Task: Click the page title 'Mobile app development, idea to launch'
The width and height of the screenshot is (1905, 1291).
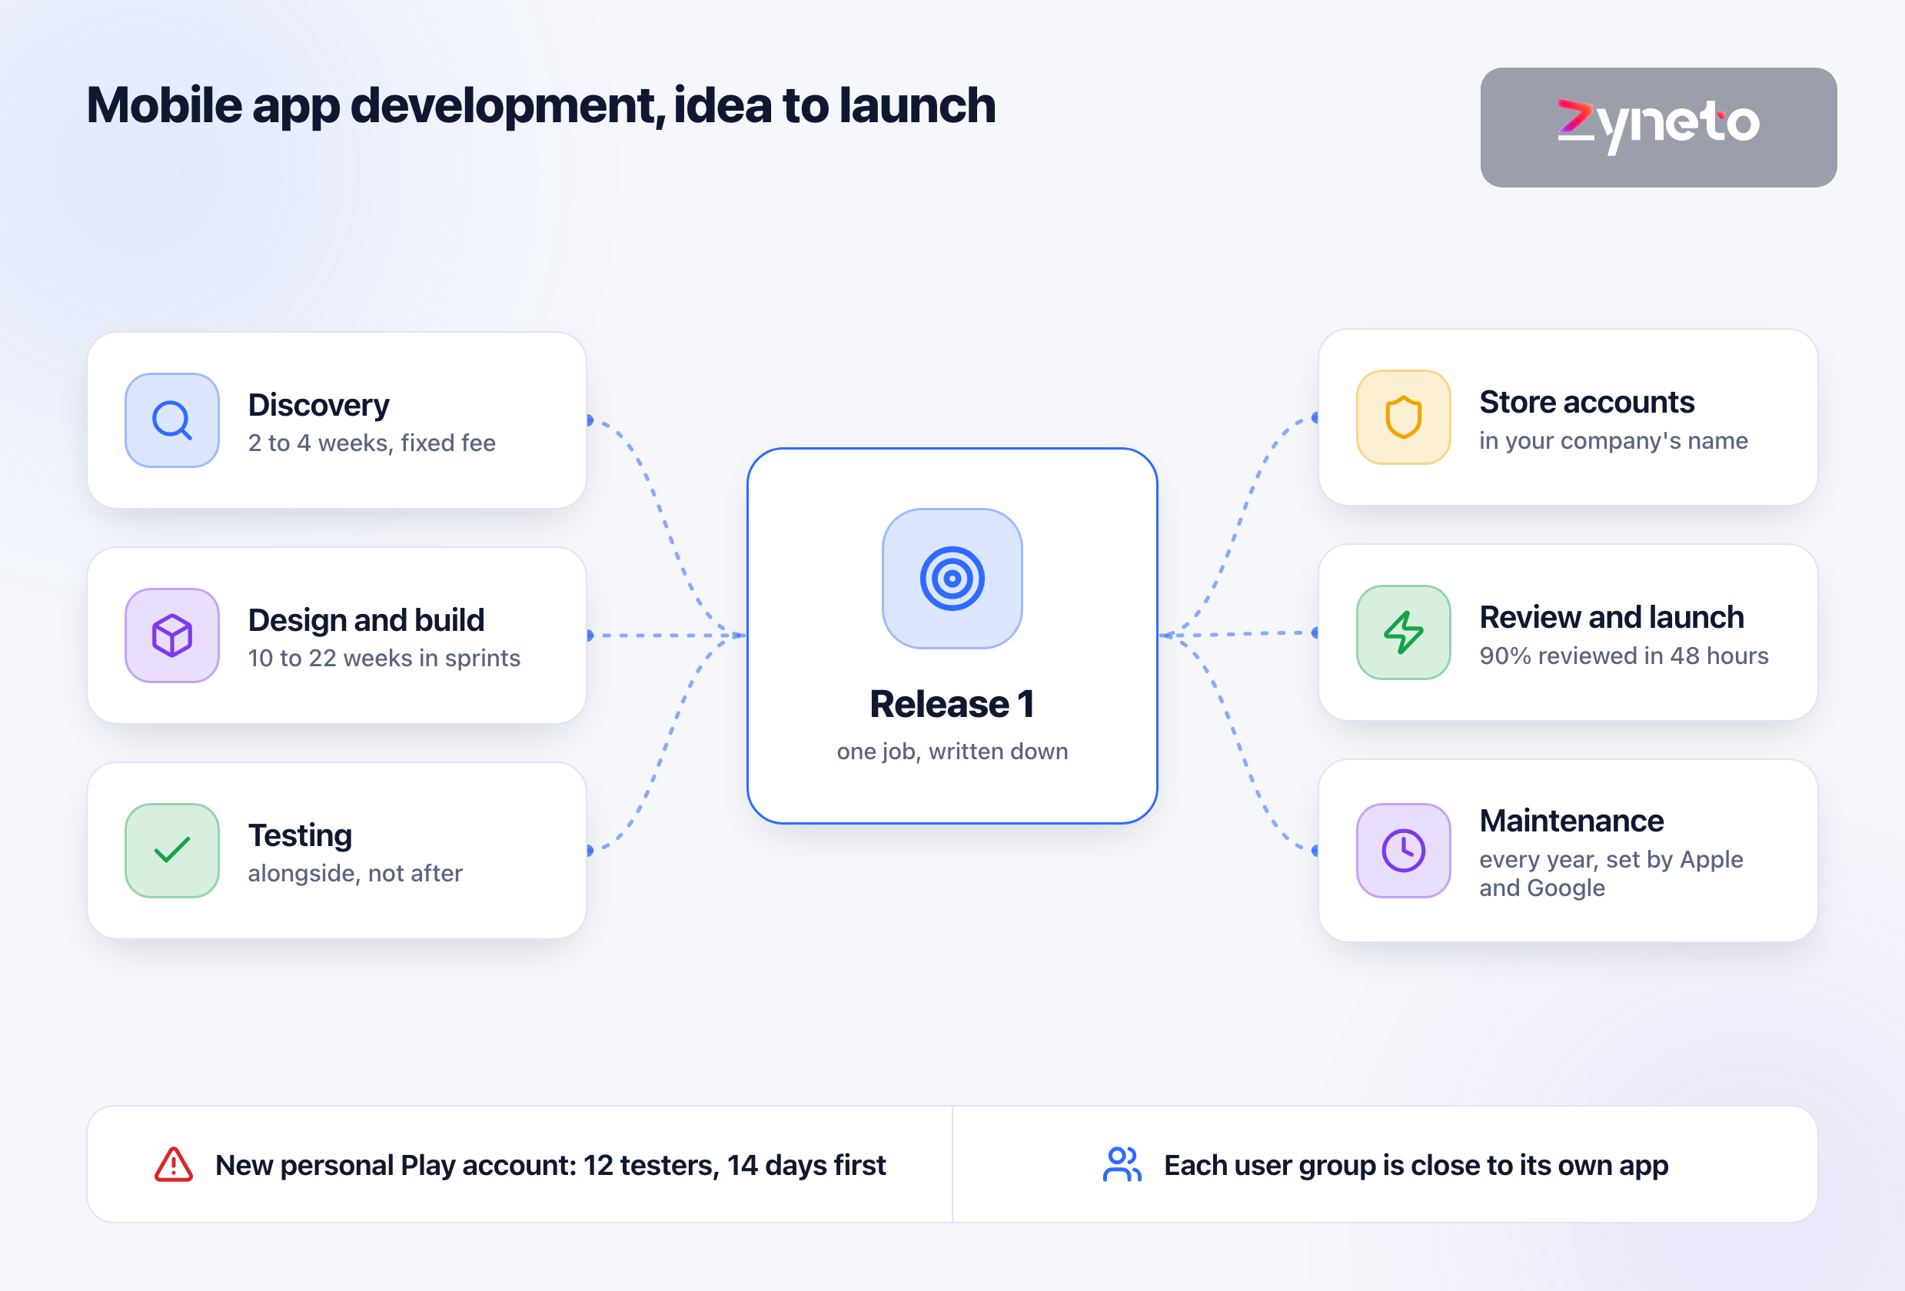Action: [x=541, y=106]
